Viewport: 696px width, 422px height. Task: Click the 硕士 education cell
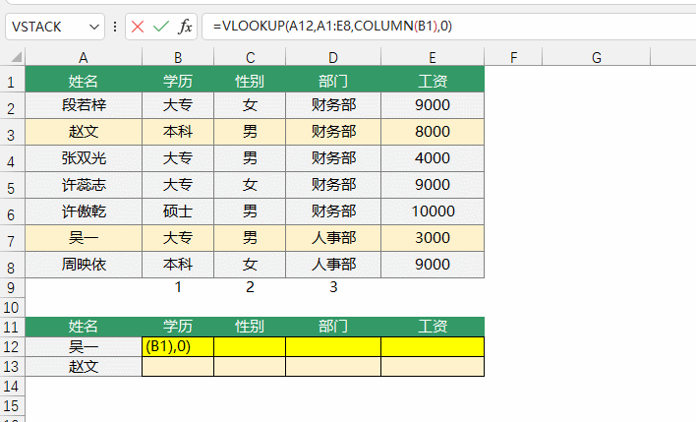[178, 211]
